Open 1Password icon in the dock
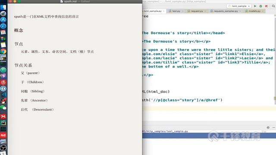This screenshot has height=155, width=276. click(3, 88)
